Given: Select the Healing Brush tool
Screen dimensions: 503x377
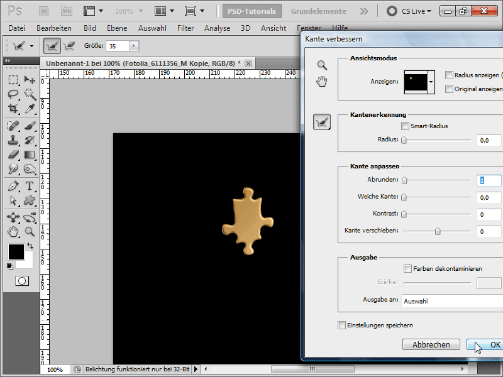Looking at the screenshot, I should [13, 126].
